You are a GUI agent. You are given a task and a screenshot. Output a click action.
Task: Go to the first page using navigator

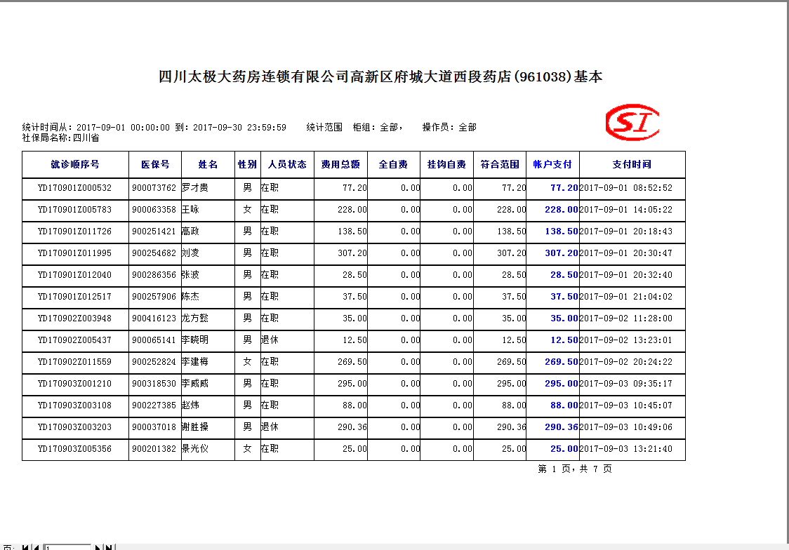(26, 547)
